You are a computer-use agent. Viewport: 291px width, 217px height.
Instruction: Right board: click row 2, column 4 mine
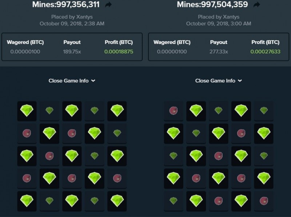(241, 133)
